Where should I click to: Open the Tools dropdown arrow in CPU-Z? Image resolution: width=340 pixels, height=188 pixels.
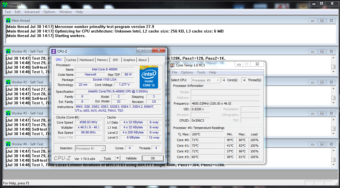[117, 158]
